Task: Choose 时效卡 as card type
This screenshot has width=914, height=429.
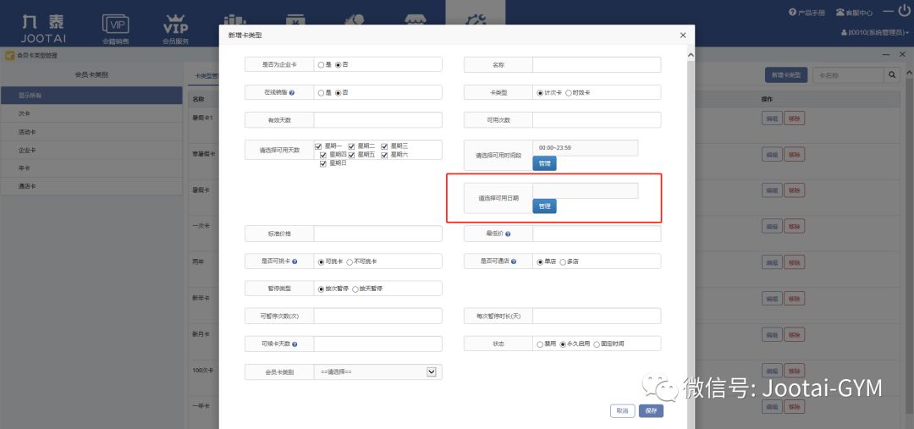Action: tap(569, 93)
